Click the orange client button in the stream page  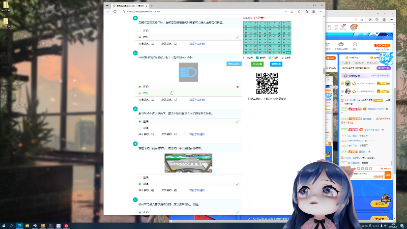[382, 45]
